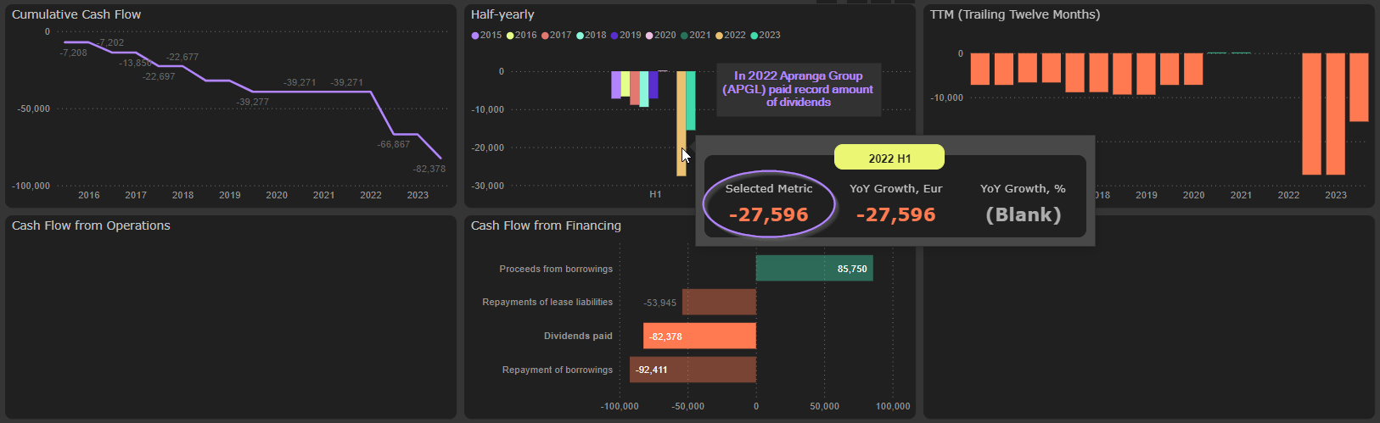Select the green 2023 H1 bar
The width and height of the screenshot is (1380, 423).
coord(691,100)
